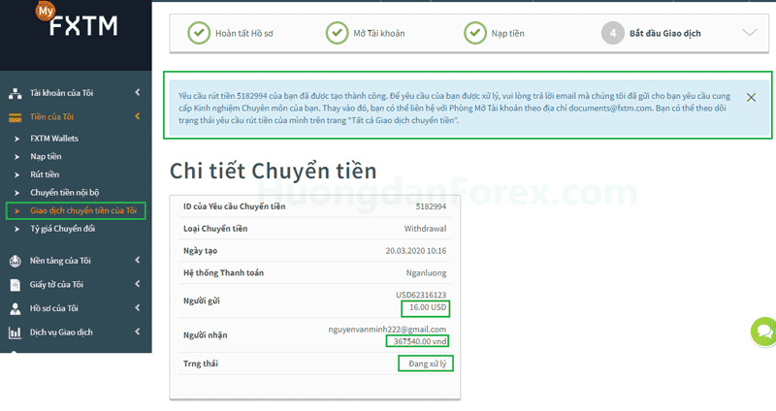Viewport: 776px width, 411px height.
Task: Expand the progress steps panel chevron
Action: [750, 33]
